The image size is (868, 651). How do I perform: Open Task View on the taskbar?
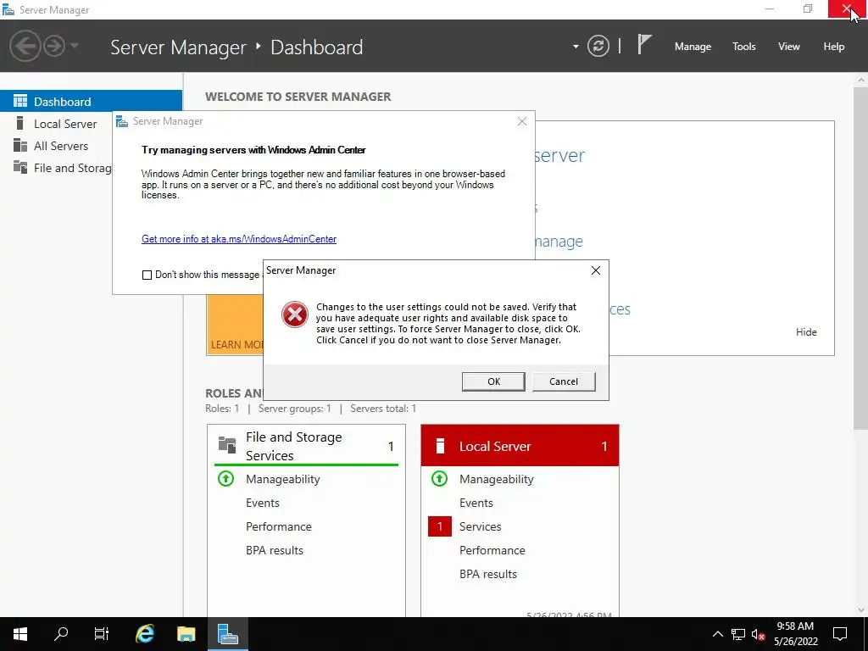(x=102, y=634)
